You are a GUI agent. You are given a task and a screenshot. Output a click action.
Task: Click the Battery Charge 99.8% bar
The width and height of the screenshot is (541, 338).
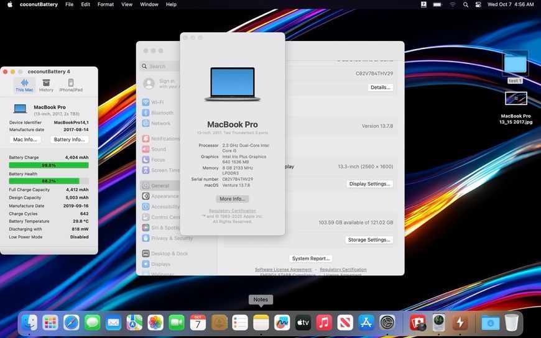pyautogui.click(x=49, y=165)
